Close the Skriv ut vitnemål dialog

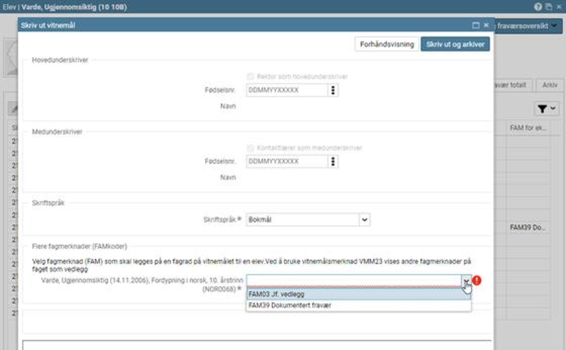(x=486, y=25)
